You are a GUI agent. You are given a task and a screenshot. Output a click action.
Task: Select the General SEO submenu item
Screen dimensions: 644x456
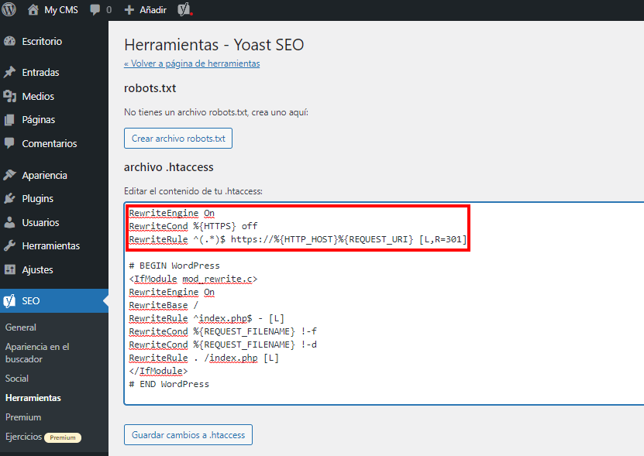click(x=20, y=327)
